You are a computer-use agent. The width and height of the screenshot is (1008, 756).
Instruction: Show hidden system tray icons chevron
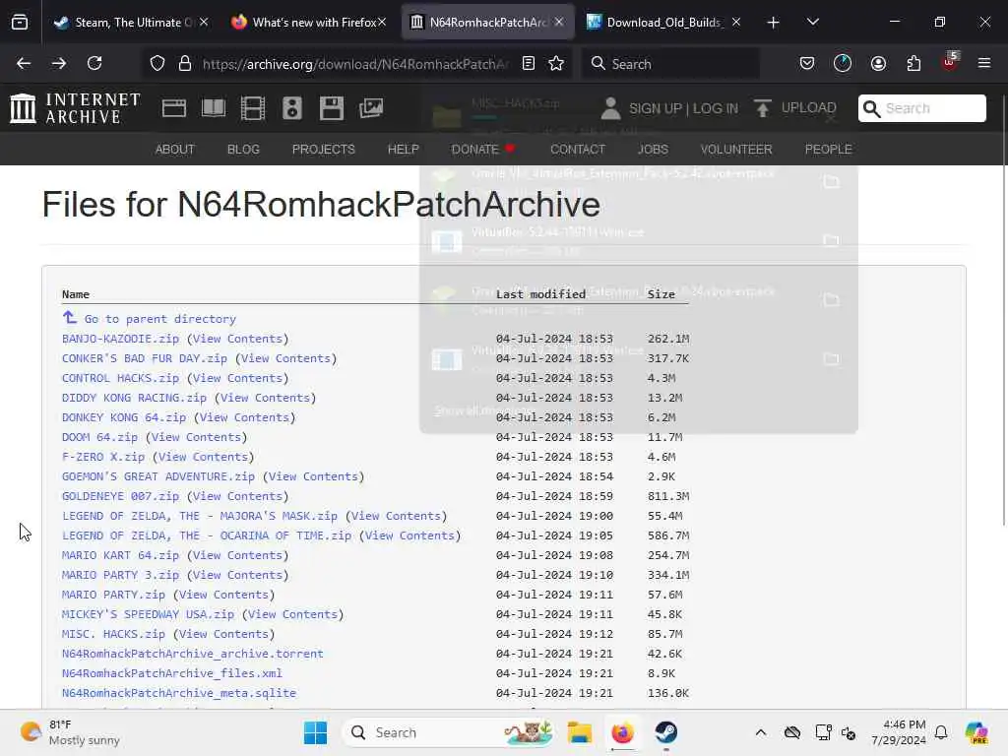[761, 732]
